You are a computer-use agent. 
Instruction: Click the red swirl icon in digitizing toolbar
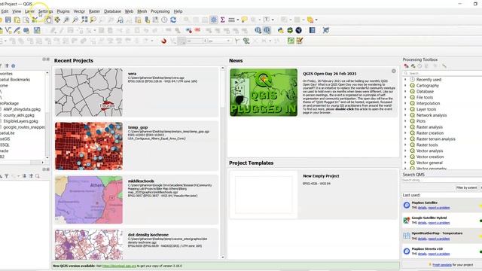(x=164, y=41)
